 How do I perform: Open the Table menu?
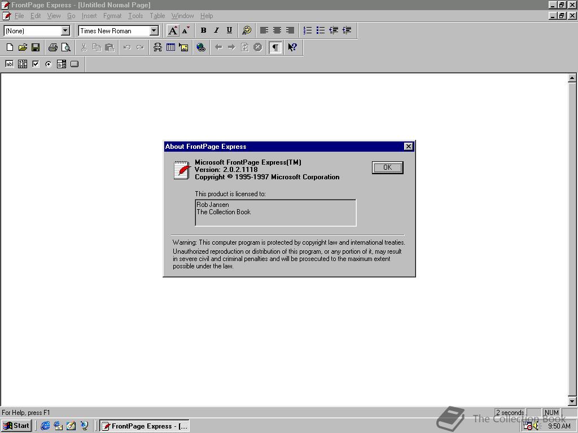coord(157,16)
